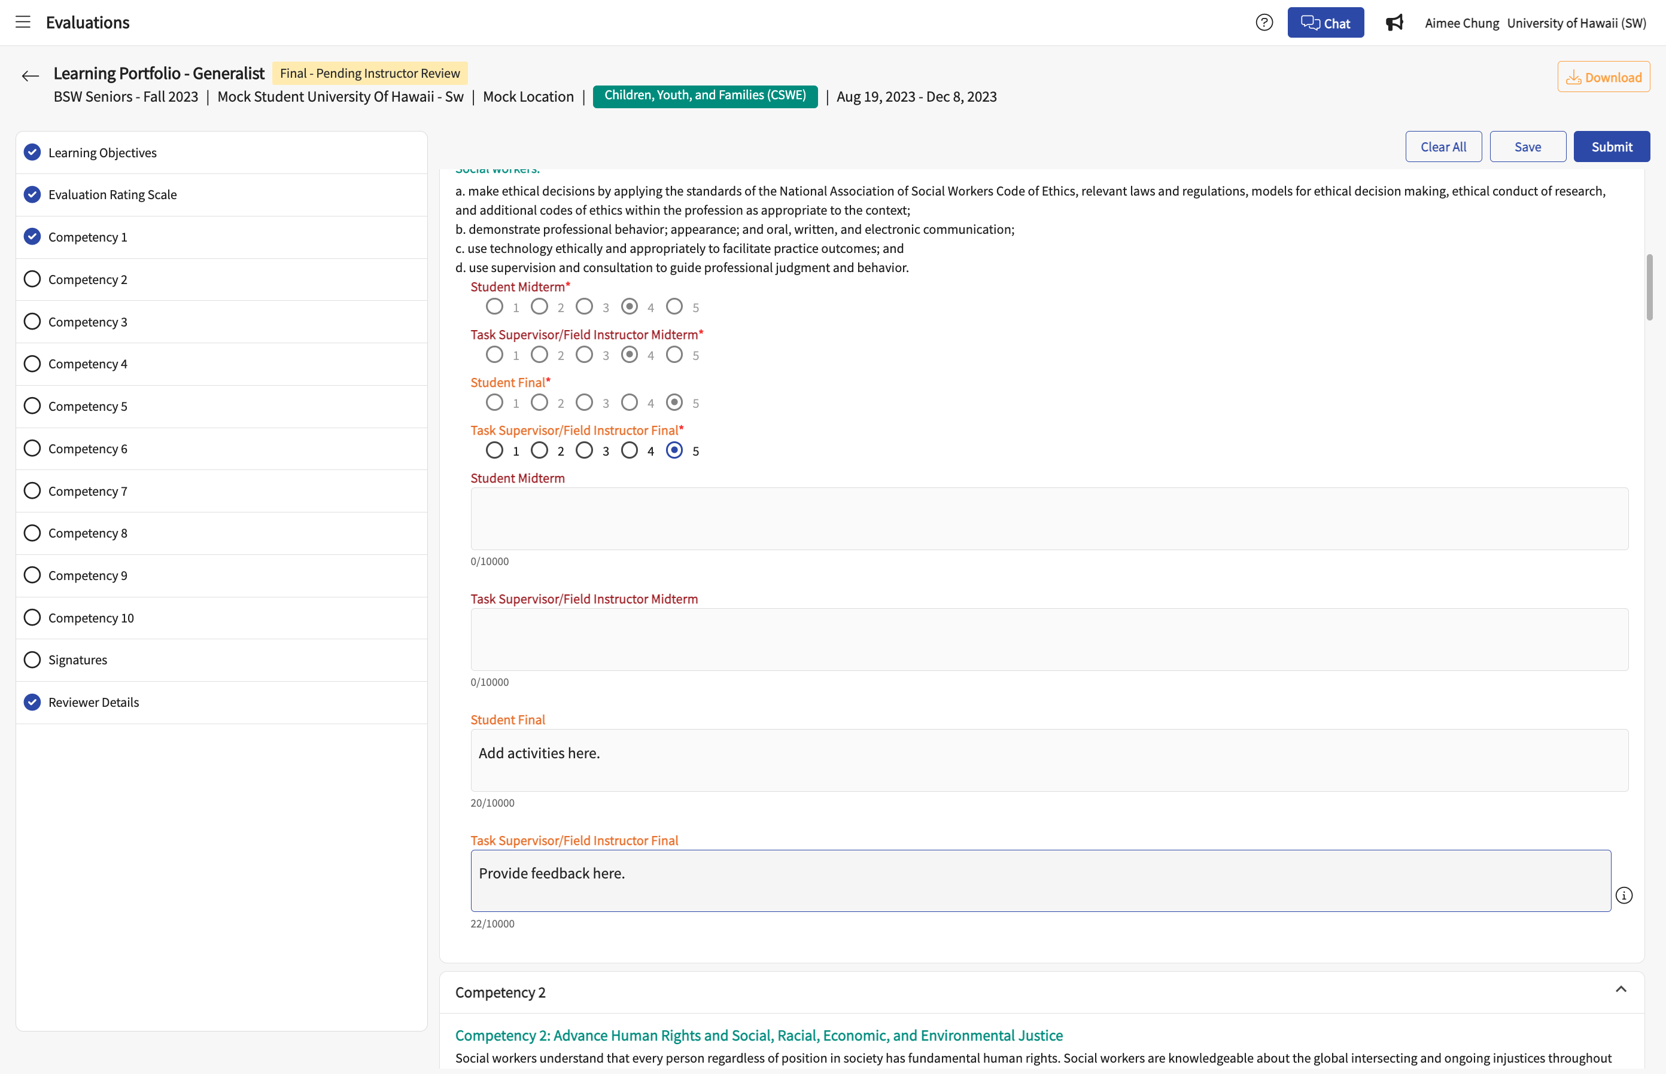This screenshot has height=1074, width=1666.
Task: Click the Reviewer Details checkmark icon
Action: 32,702
